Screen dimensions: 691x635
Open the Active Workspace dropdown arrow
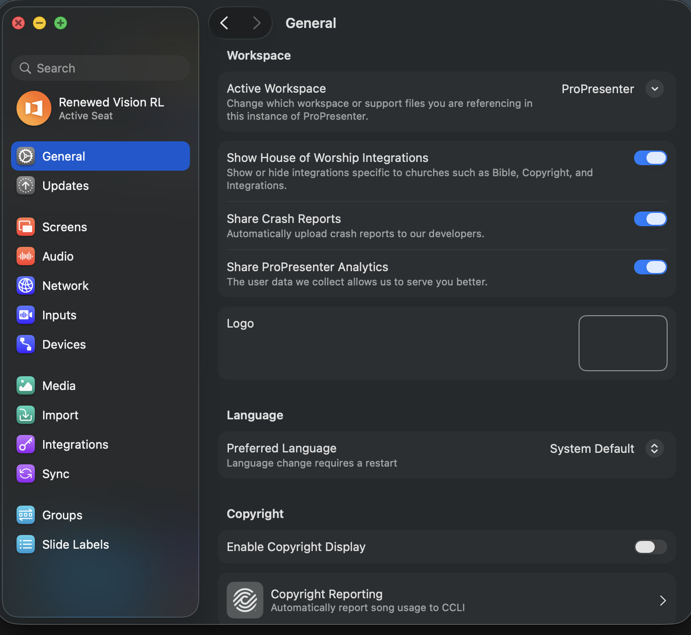pyautogui.click(x=655, y=89)
